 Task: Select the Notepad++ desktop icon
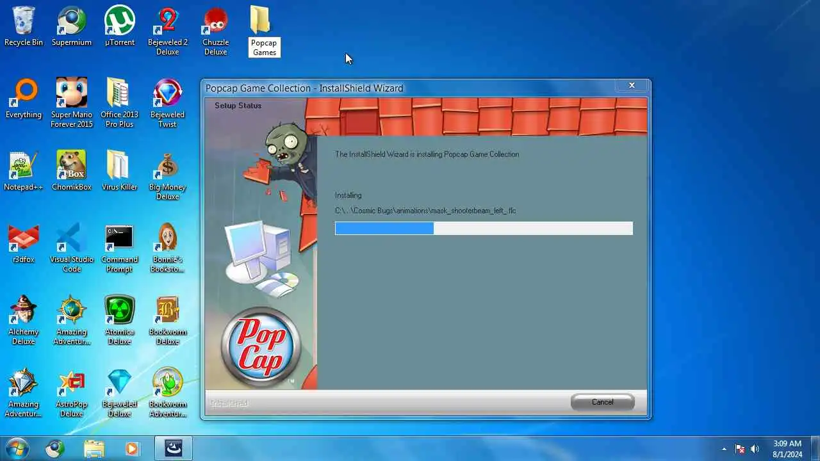point(24,171)
